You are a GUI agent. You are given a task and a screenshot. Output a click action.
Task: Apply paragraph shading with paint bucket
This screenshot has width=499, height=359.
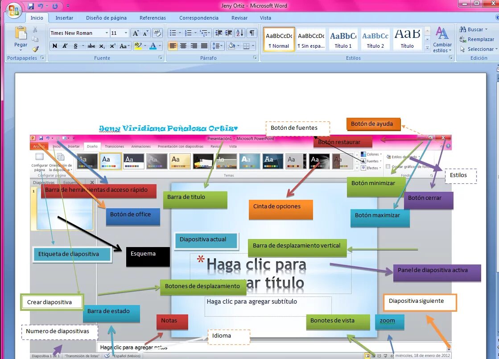[x=231, y=46]
